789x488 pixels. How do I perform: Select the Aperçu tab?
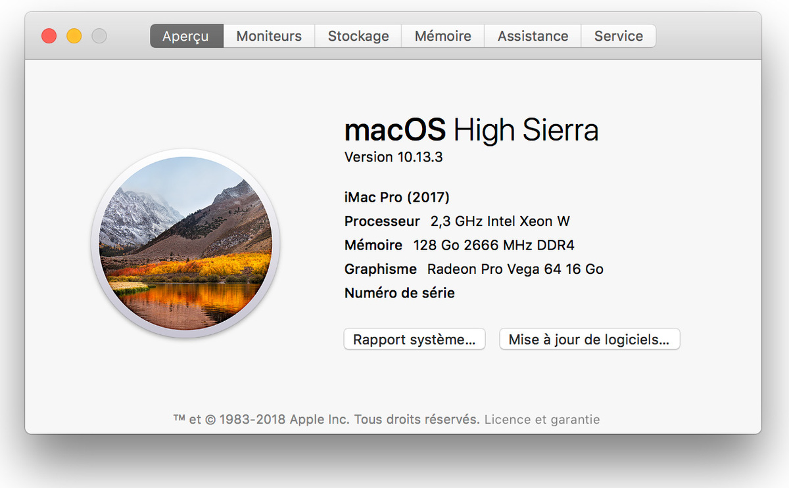tap(187, 36)
